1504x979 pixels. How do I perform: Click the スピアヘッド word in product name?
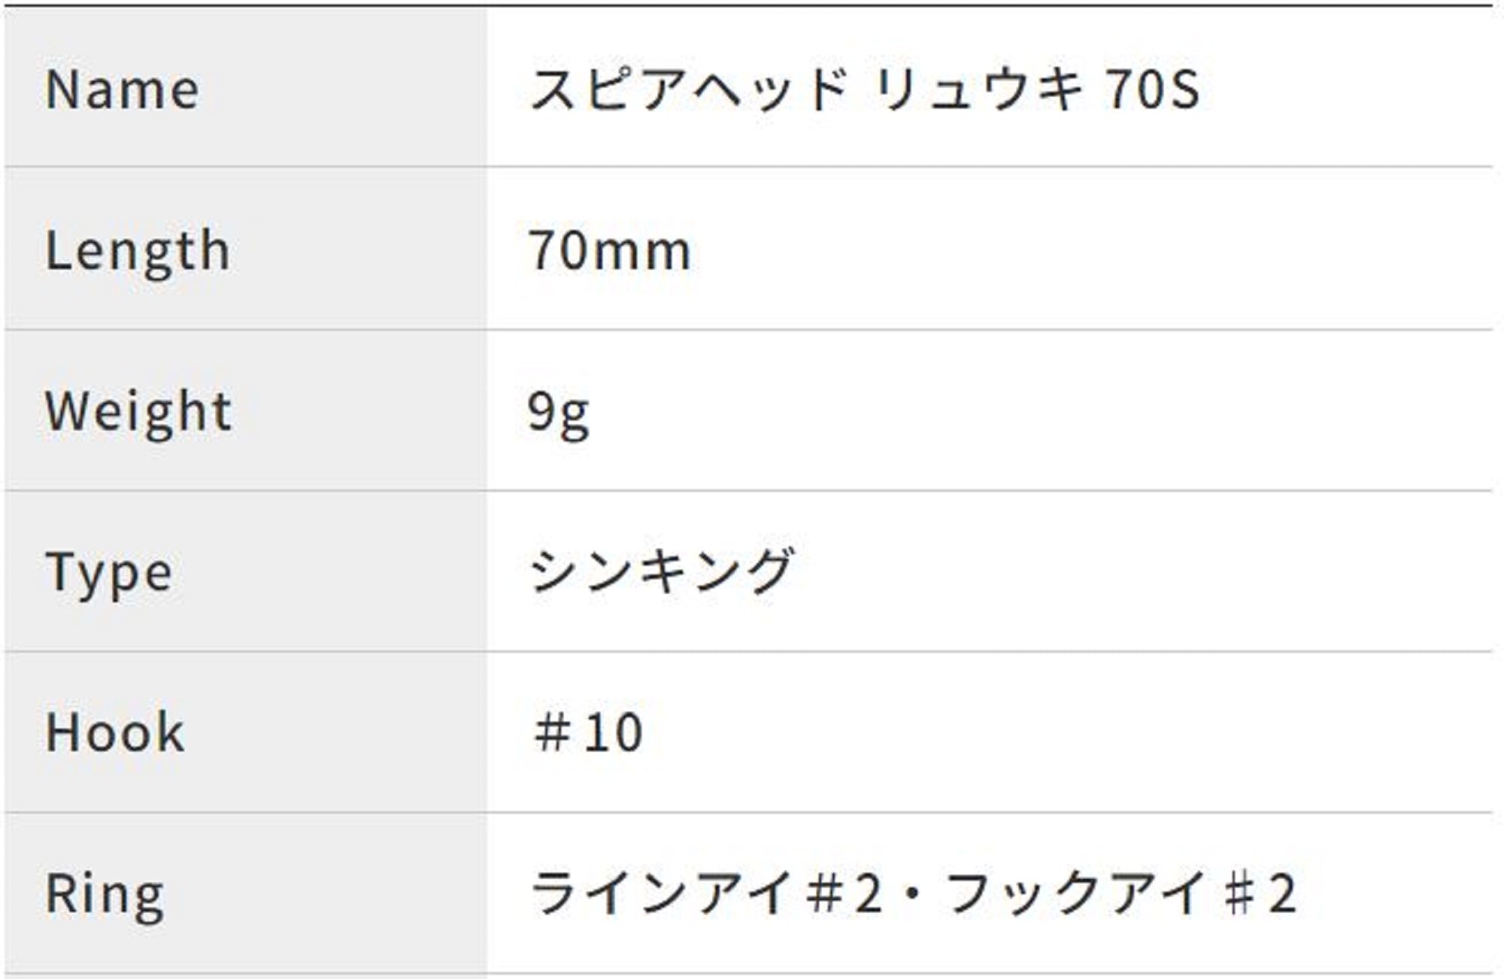click(x=688, y=90)
